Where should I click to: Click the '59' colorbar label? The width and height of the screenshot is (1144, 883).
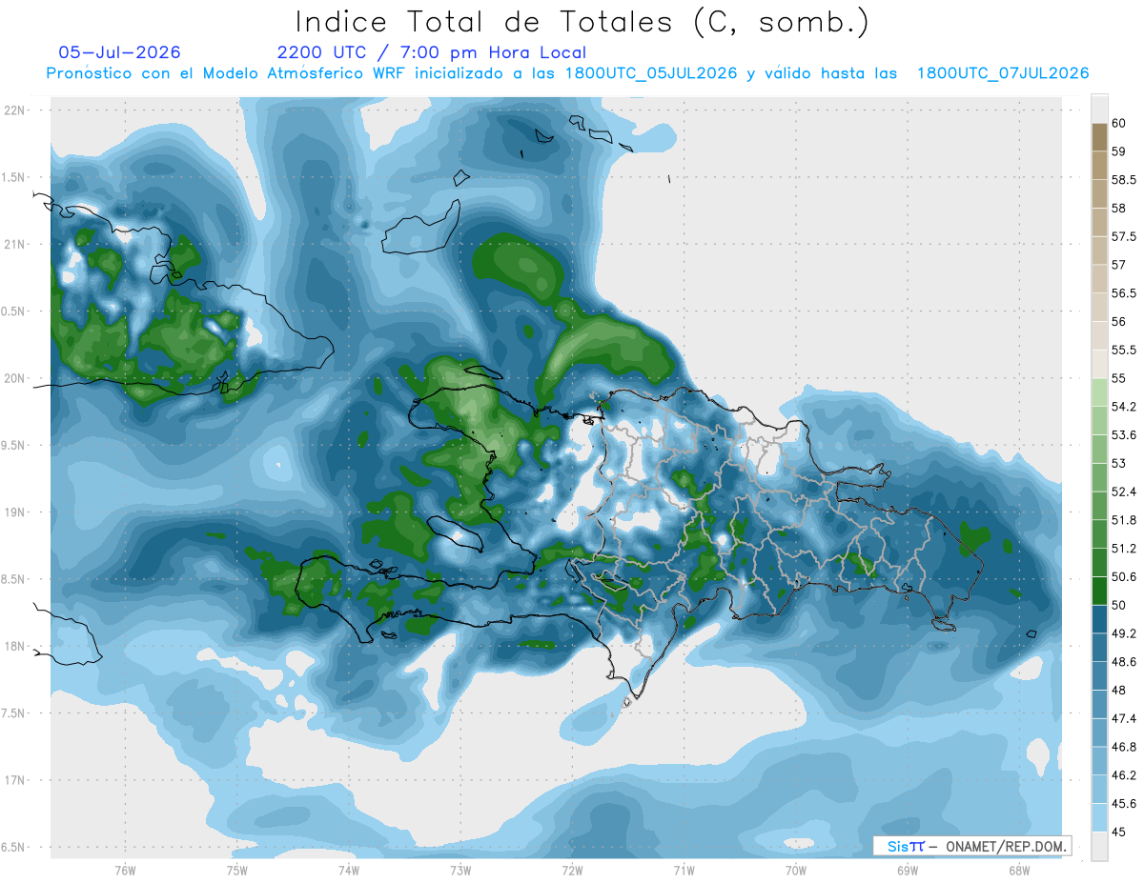click(x=1119, y=151)
